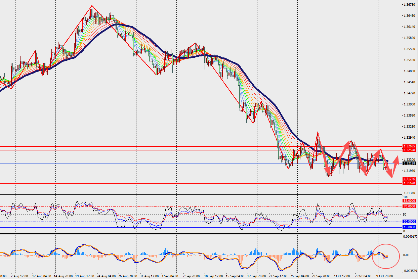Select the 7 Aug 12:00 date label

(x=19, y=276)
